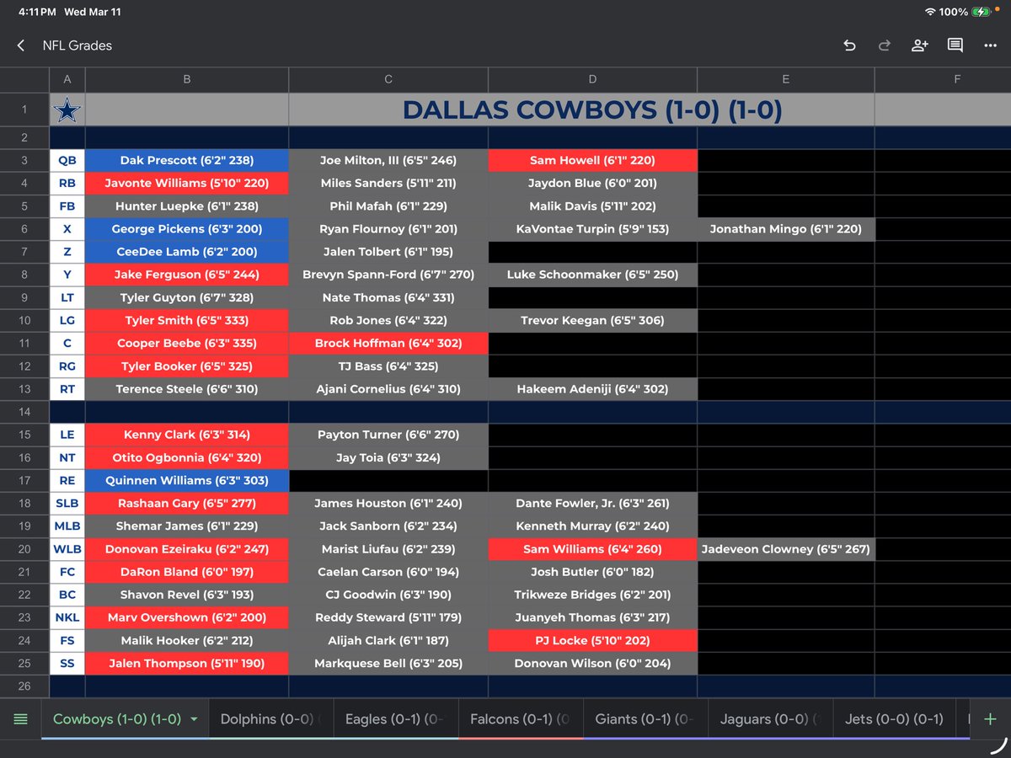This screenshot has width=1011, height=758.
Task: Select the Jalen Thompson (5'11" 190) cell
Action: pyautogui.click(x=187, y=663)
